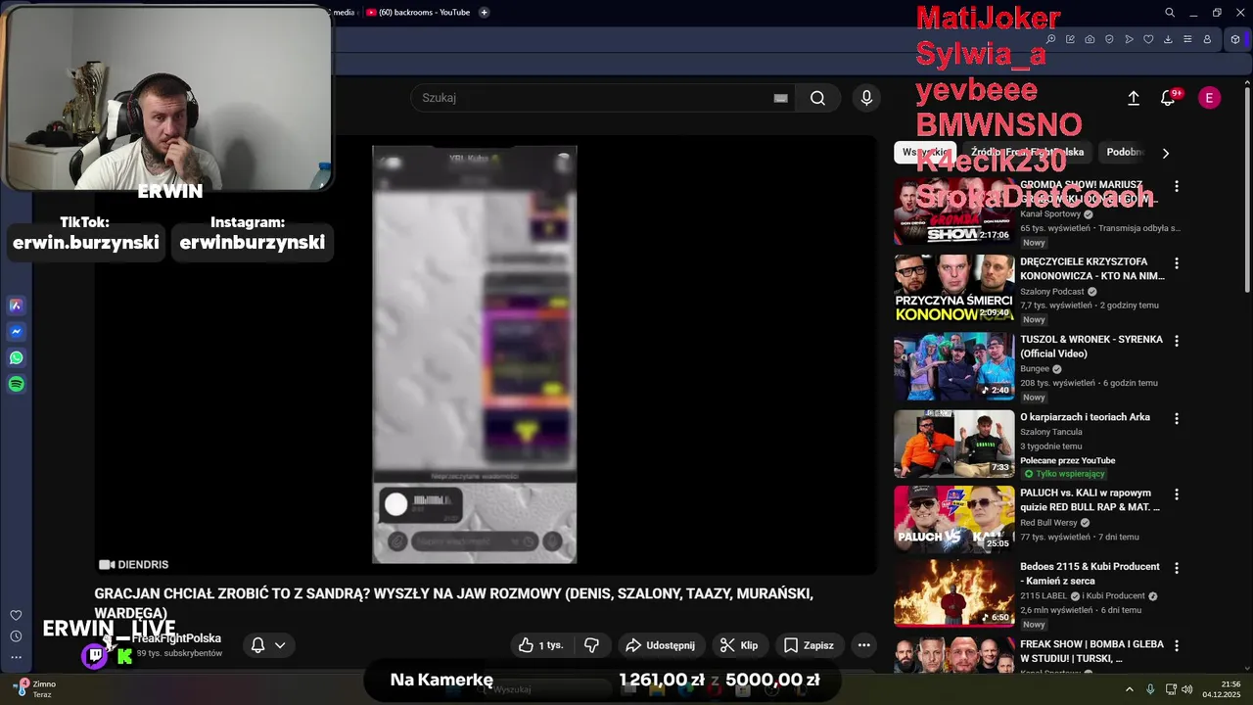Open browser toolbar downloads icon
This screenshot has width=1253, height=705.
point(1168,39)
